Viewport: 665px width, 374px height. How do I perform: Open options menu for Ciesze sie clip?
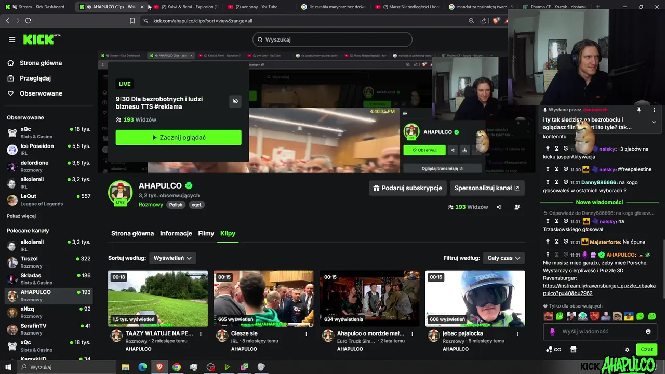tap(306, 334)
